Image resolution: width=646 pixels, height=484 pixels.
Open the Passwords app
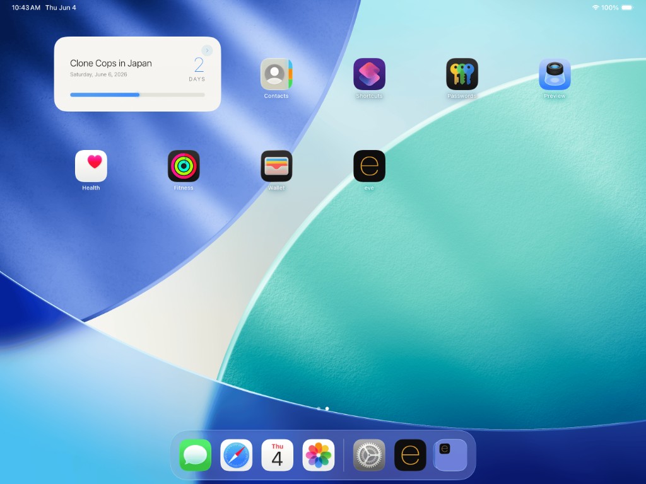point(462,74)
